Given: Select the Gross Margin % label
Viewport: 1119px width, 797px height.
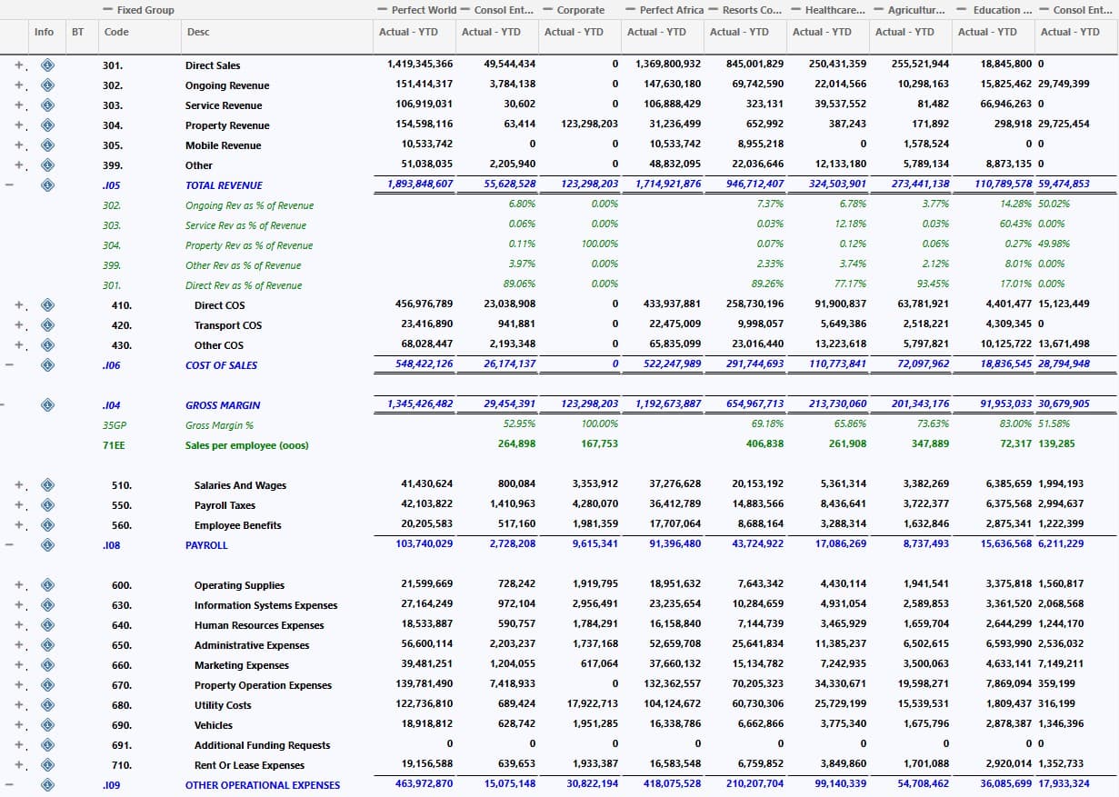Looking at the screenshot, I should click(x=219, y=425).
